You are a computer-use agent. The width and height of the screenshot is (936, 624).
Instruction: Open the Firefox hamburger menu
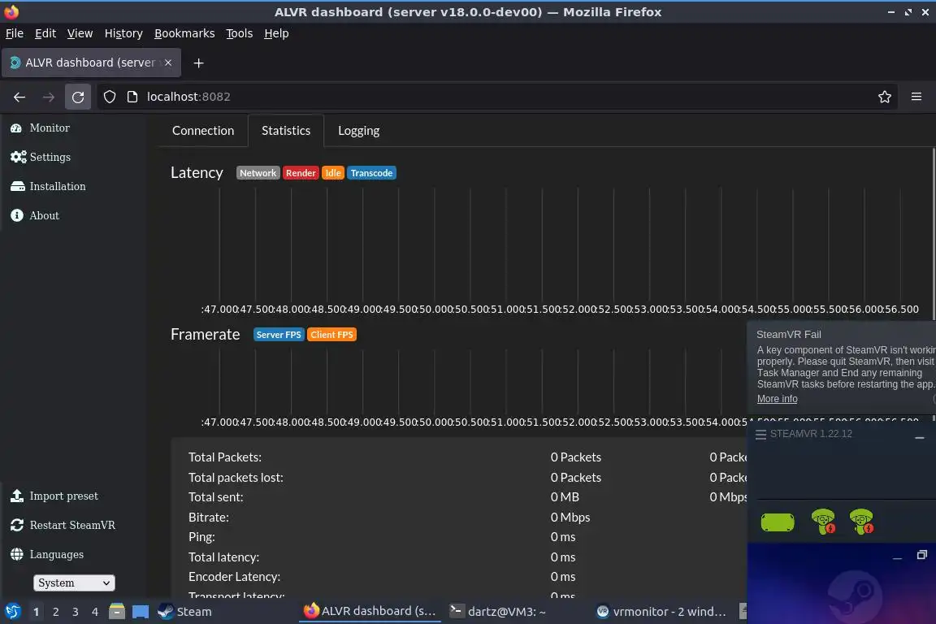pos(916,97)
